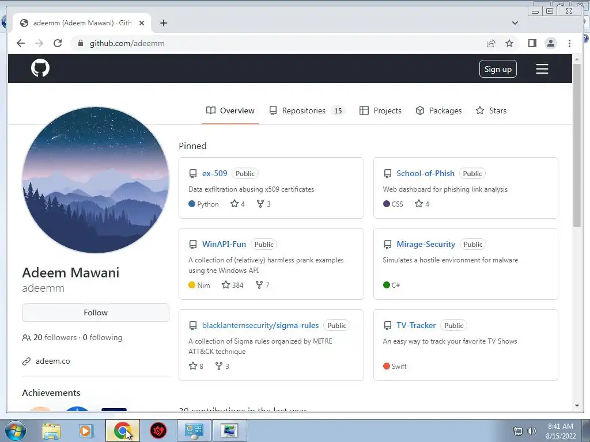The height and width of the screenshot is (442, 590).
Task: View WinAPI-Fun 7 forks
Action: pyautogui.click(x=262, y=285)
